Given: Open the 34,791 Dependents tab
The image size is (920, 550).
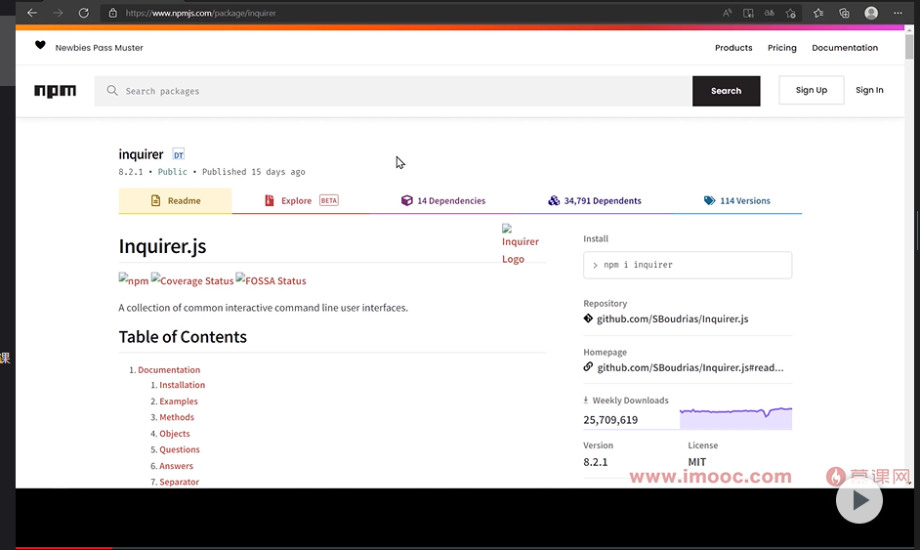Looking at the screenshot, I should pyautogui.click(x=595, y=200).
